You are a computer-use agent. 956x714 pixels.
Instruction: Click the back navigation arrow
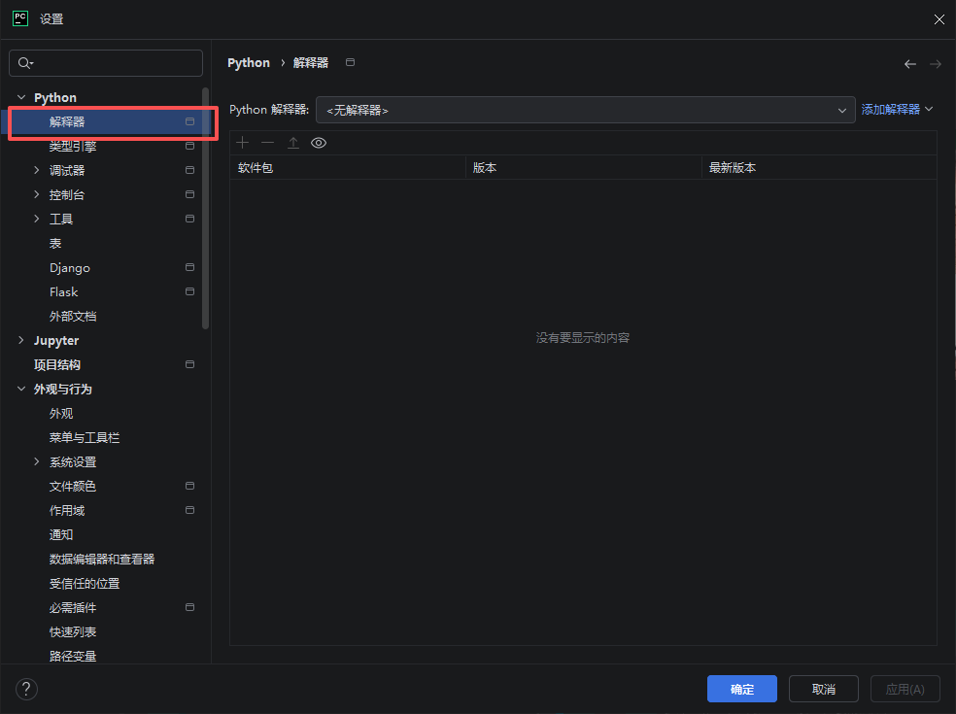pyautogui.click(x=910, y=64)
